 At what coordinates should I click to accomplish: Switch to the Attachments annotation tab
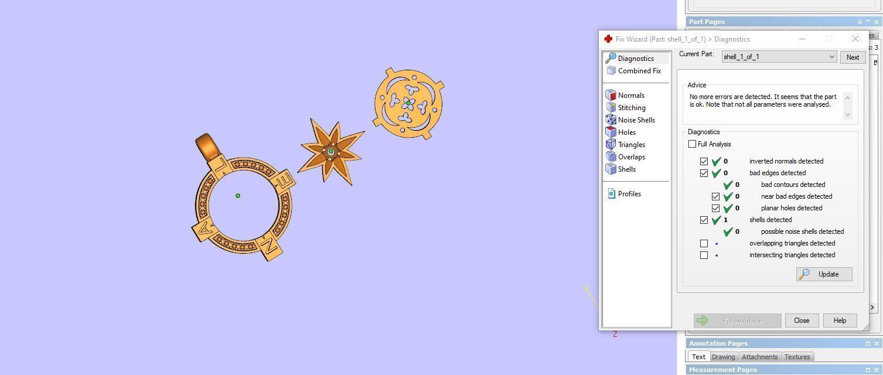759,356
